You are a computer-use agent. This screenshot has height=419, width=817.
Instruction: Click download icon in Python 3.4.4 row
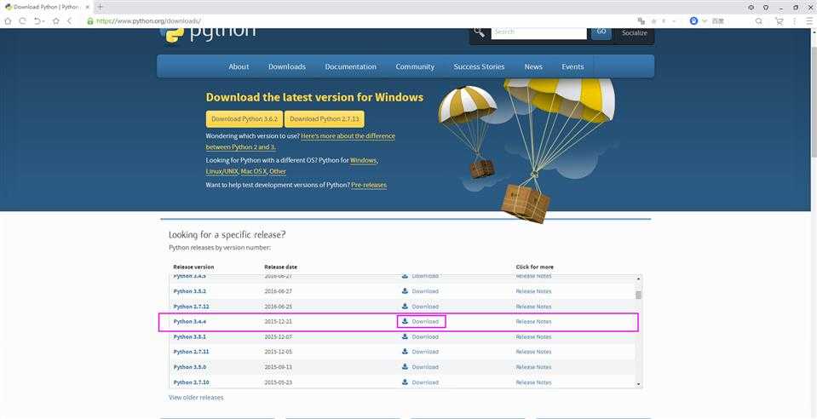pos(405,321)
